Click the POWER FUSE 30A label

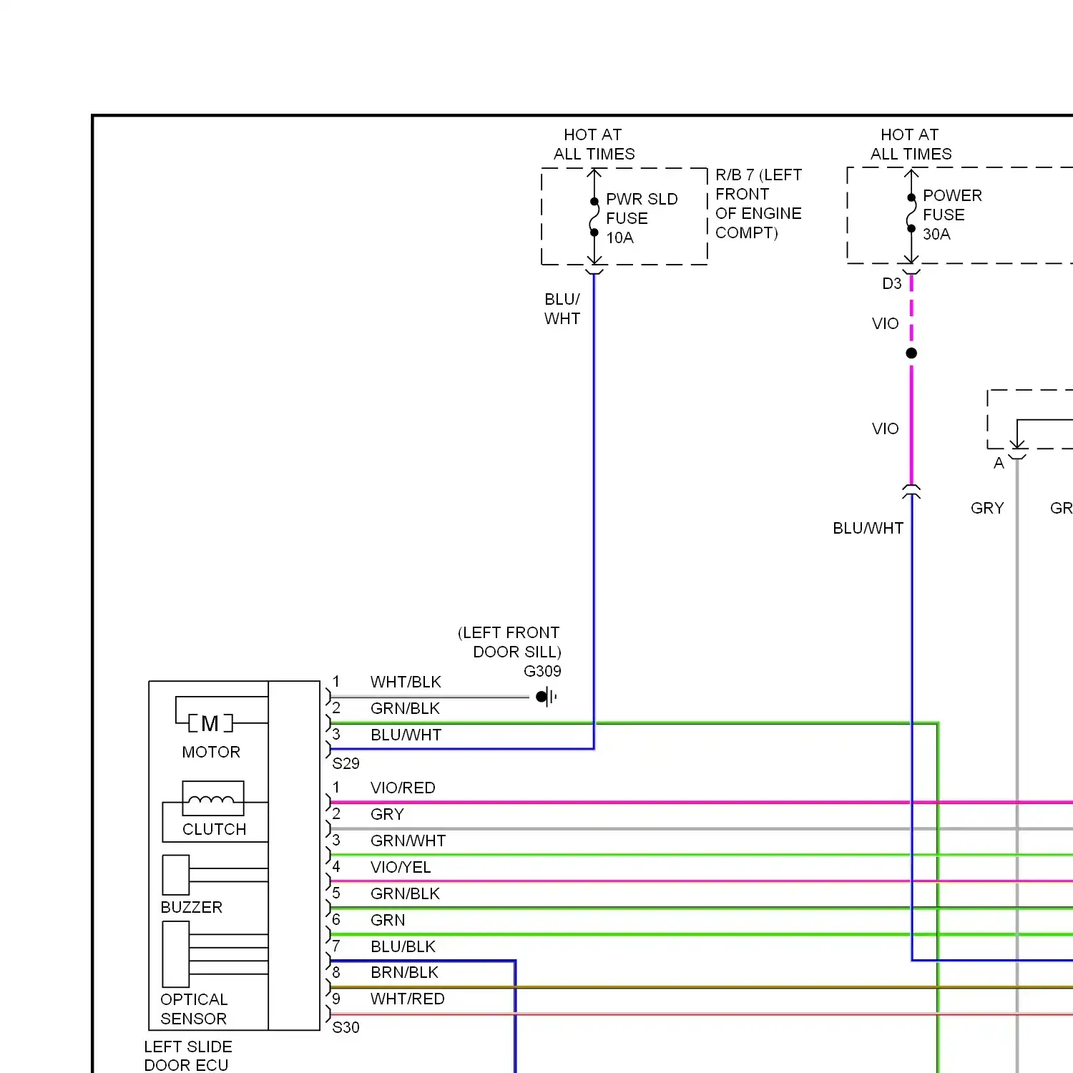tap(952, 215)
